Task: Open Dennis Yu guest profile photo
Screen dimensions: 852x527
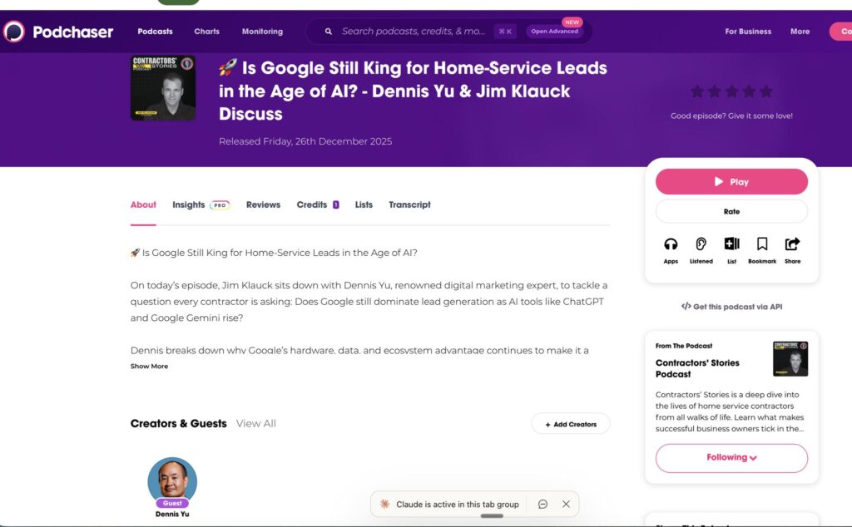Action: pyautogui.click(x=172, y=480)
